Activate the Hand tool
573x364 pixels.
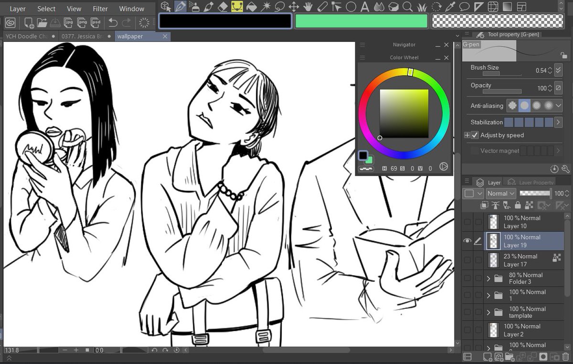tap(308, 7)
